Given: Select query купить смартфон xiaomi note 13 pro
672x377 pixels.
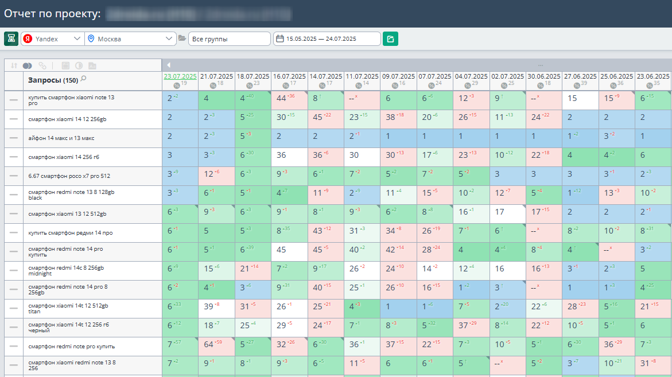Looking at the screenshot, I should click(71, 100).
